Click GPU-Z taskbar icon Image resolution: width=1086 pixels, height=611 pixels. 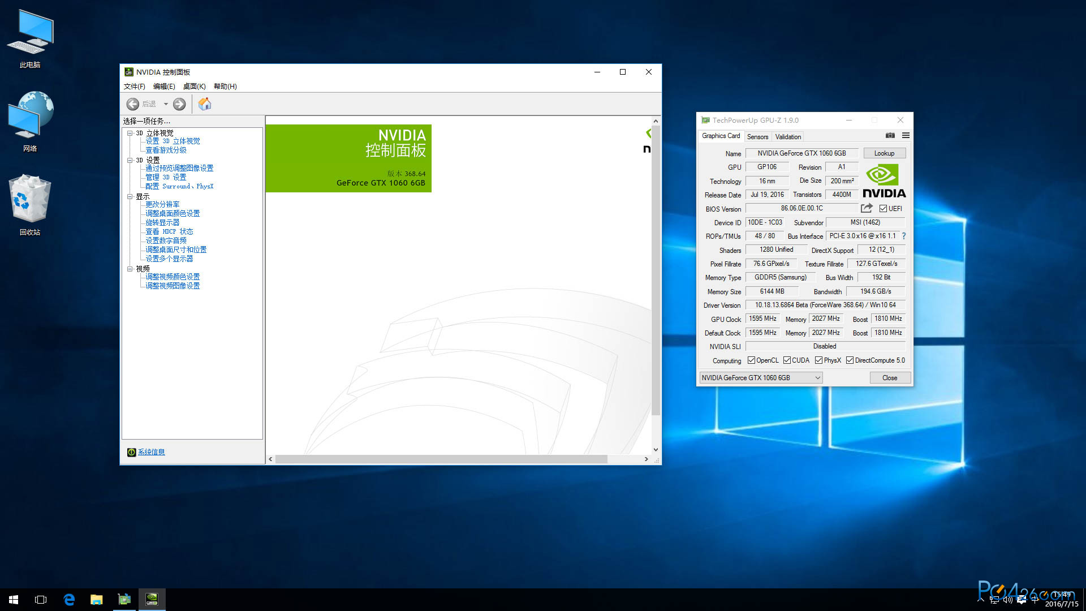coord(124,600)
